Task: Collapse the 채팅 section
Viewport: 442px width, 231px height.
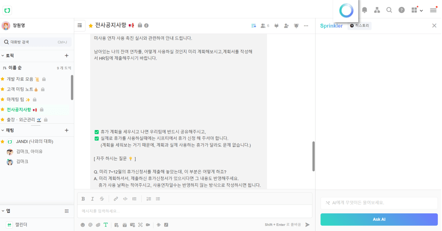Action: pyautogui.click(x=3, y=131)
